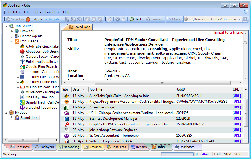Click the Back navigation button
Screen dimensions: 251x159
click(136, 19)
